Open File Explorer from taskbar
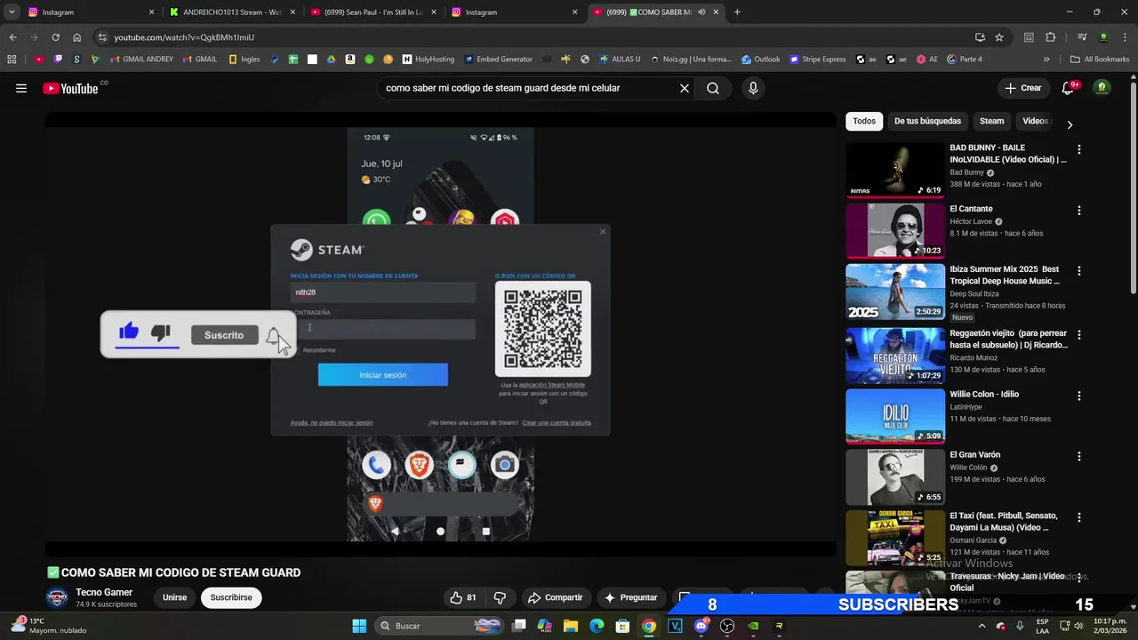Image resolution: width=1138 pixels, height=640 pixels. 571,626
